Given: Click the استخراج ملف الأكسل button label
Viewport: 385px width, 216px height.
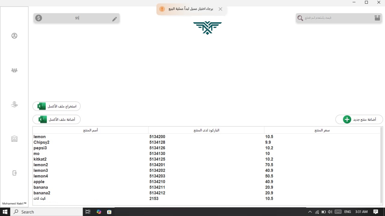Looking at the screenshot, I should pos(62,106).
